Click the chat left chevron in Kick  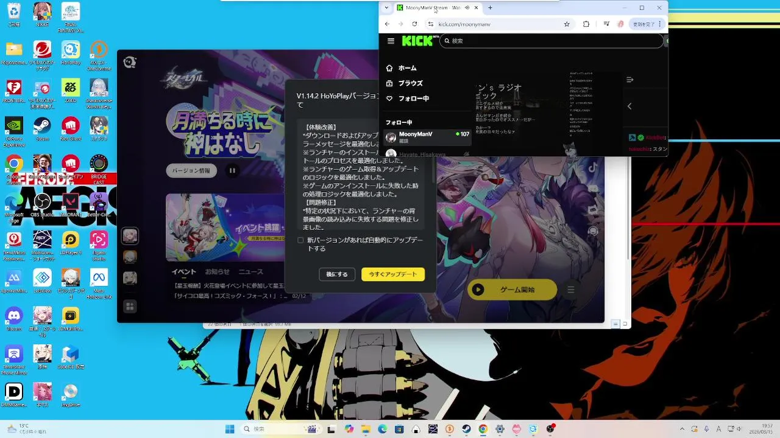point(629,106)
